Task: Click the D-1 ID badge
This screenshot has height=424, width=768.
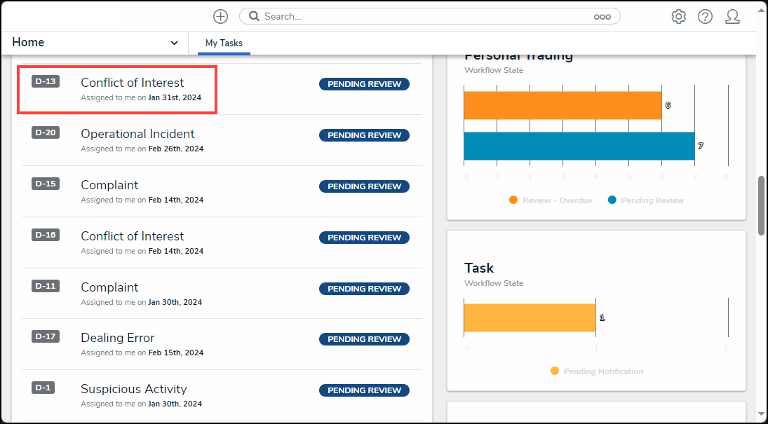Action: (x=46, y=388)
